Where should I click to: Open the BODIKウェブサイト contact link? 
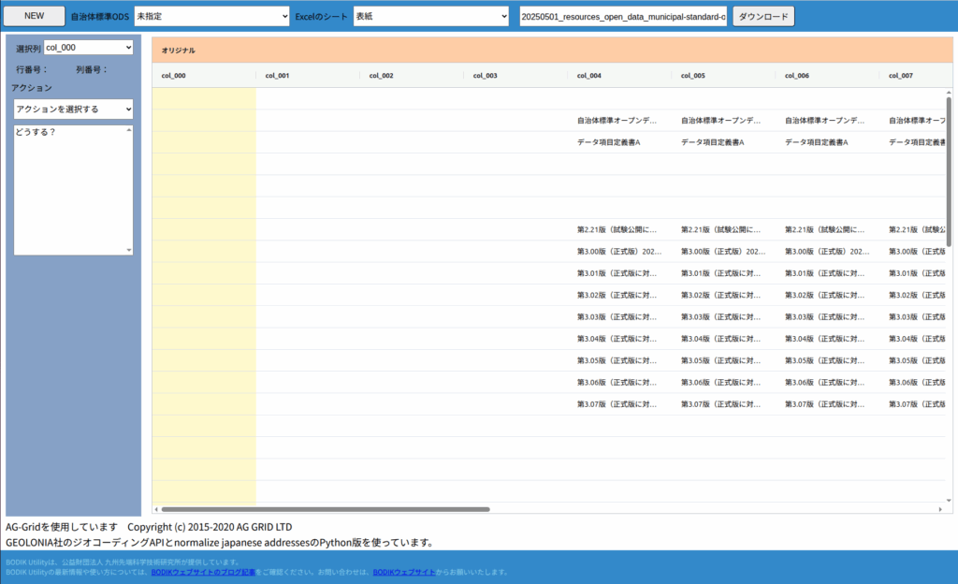tap(403, 572)
